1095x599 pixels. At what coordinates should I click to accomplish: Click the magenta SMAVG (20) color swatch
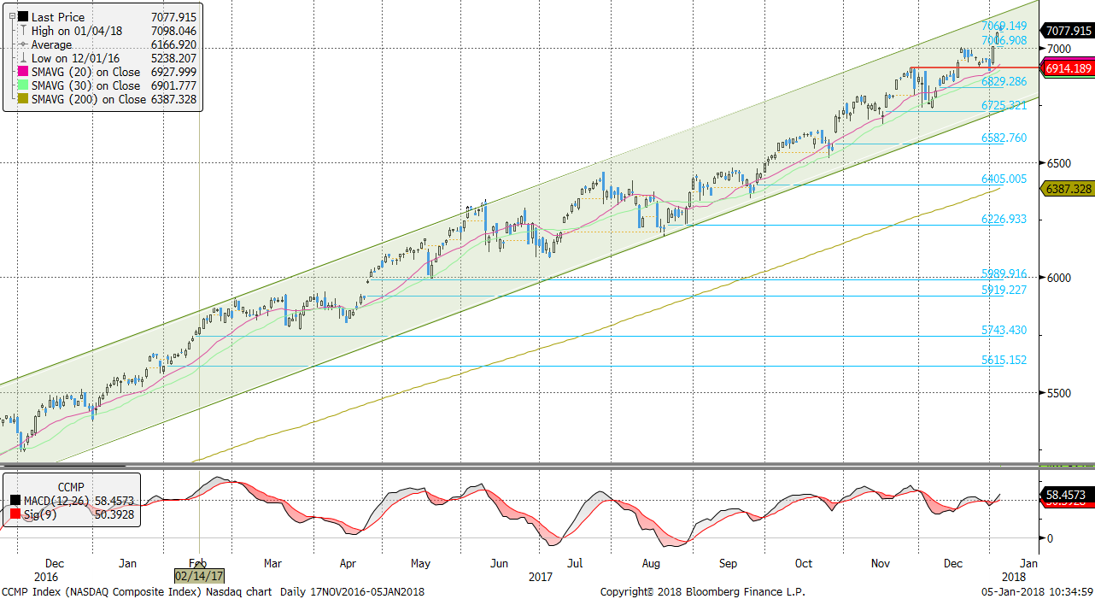point(23,72)
